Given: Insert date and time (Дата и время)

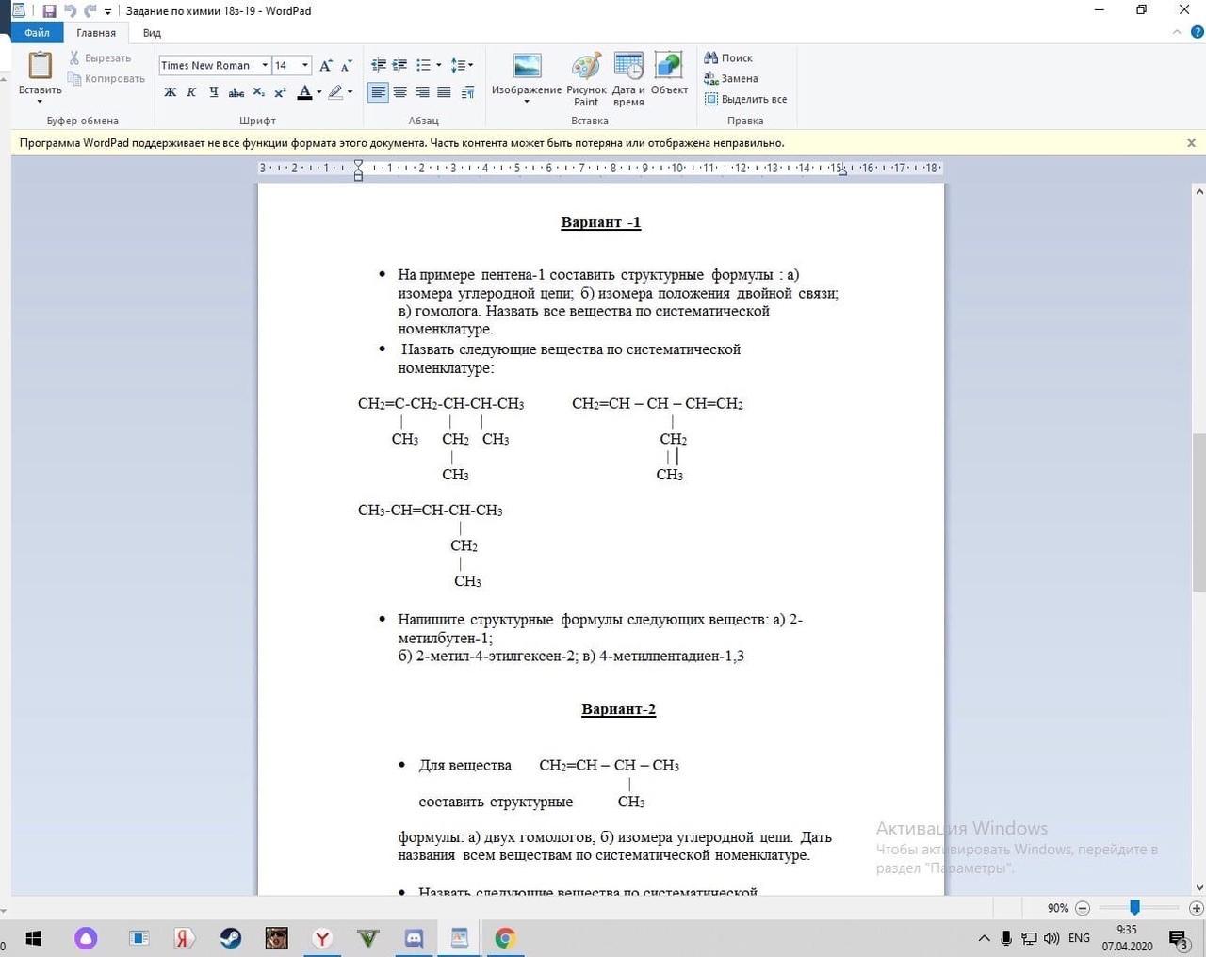Looking at the screenshot, I should coord(628,79).
